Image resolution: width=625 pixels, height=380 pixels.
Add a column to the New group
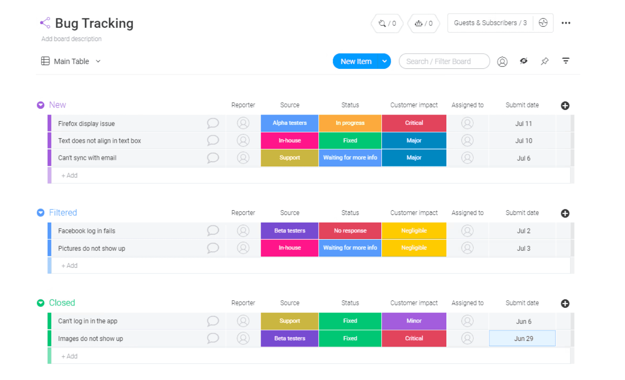point(565,106)
